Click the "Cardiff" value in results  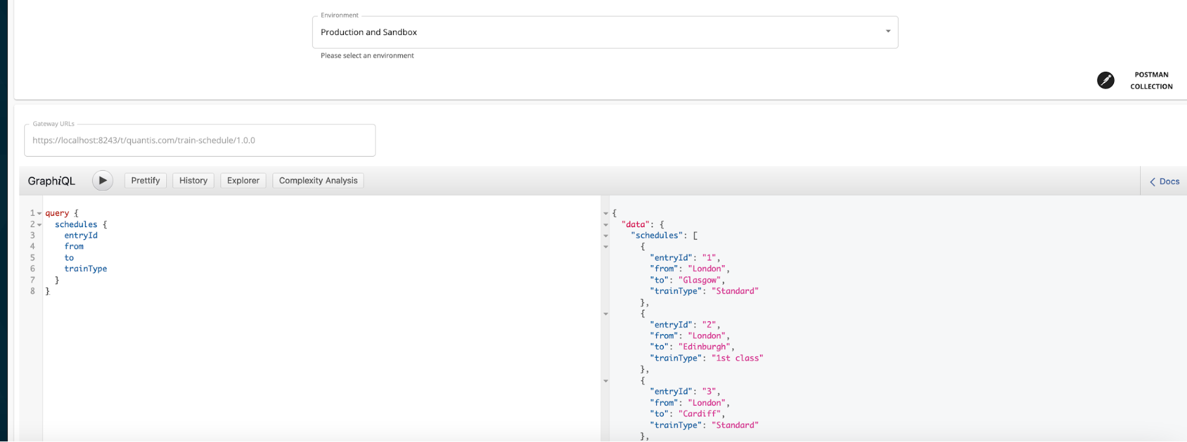(699, 414)
